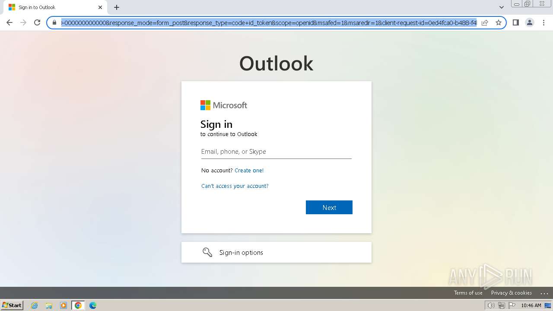Click the Next button
553x311 pixels.
(x=329, y=207)
